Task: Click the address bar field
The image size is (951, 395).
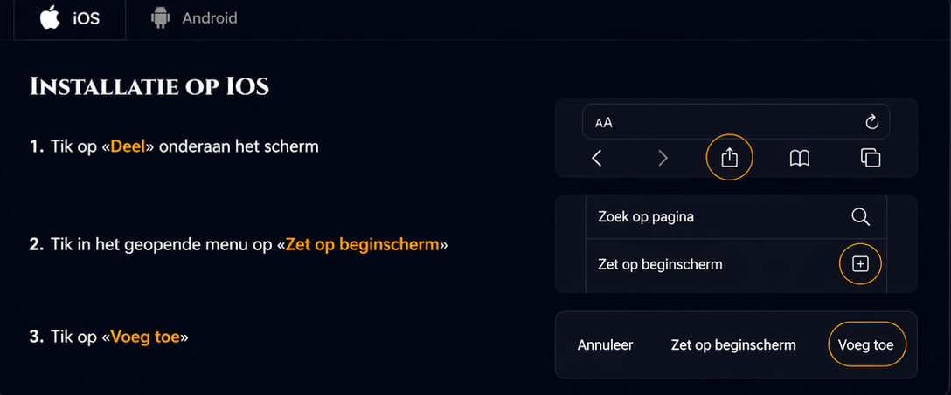Action: (x=734, y=122)
